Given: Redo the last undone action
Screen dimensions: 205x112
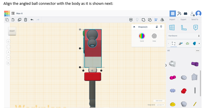Looking at the screenshot, I should click(38, 20).
